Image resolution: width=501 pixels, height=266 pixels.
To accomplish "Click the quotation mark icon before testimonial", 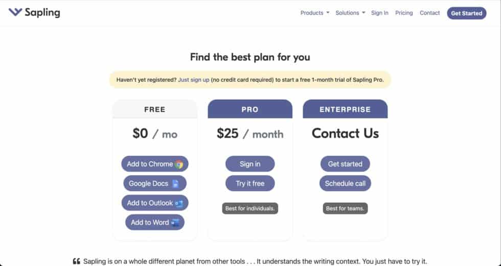I will click(x=77, y=261).
